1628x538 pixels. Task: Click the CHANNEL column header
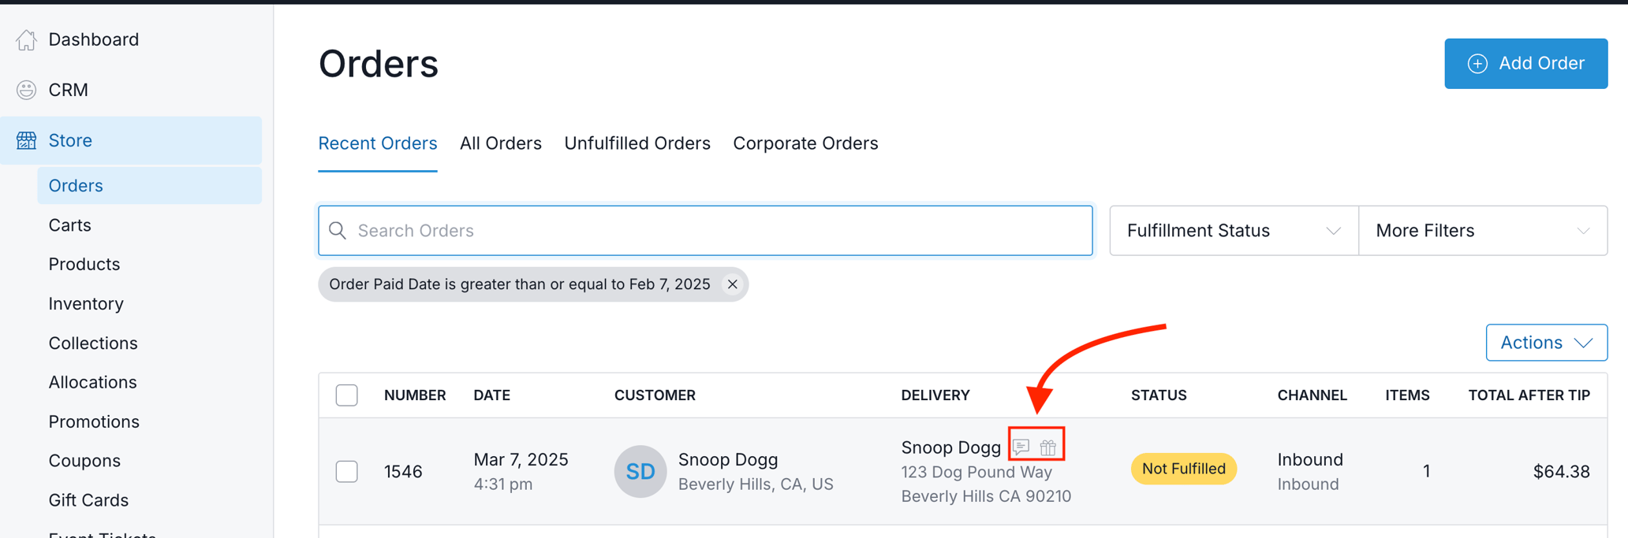[x=1312, y=395]
